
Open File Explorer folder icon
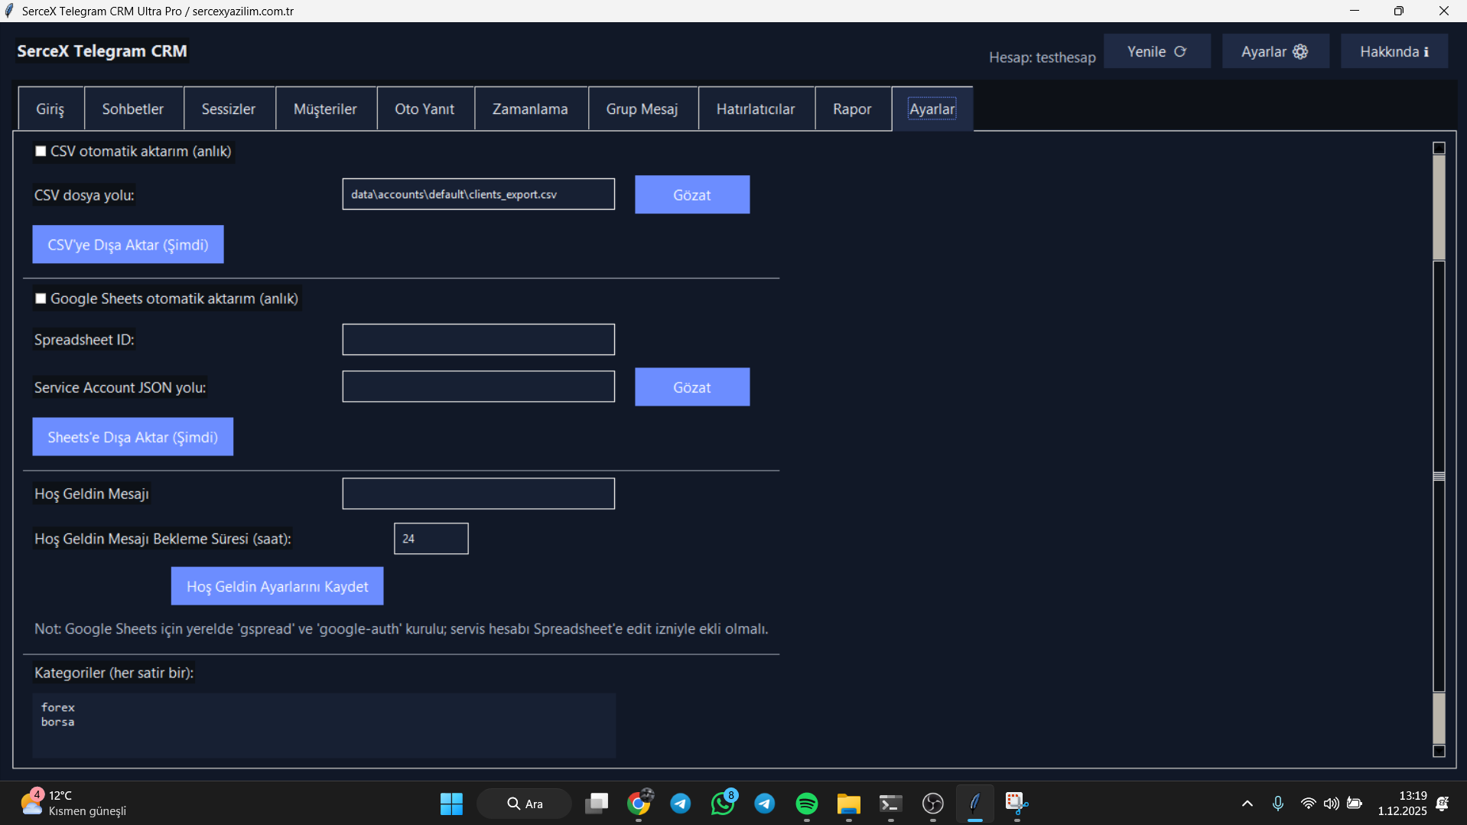tap(848, 804)
